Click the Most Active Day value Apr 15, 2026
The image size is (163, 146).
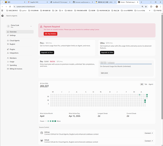[75, 116]
